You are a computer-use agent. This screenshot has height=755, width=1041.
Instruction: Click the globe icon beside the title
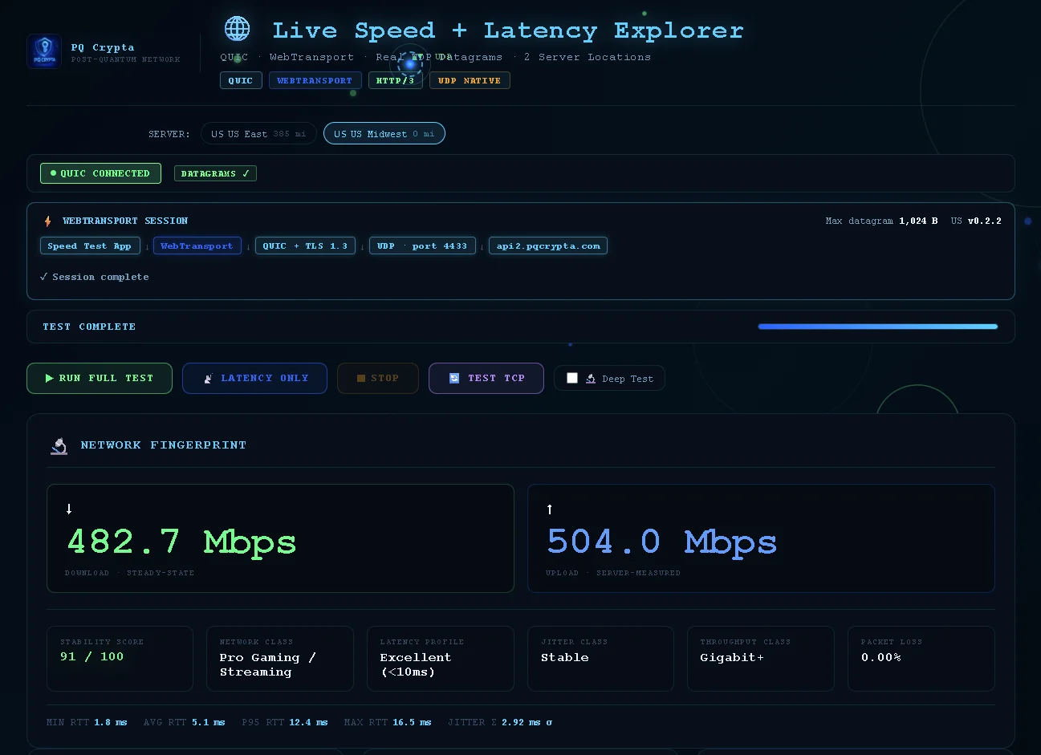coord(237,29)
